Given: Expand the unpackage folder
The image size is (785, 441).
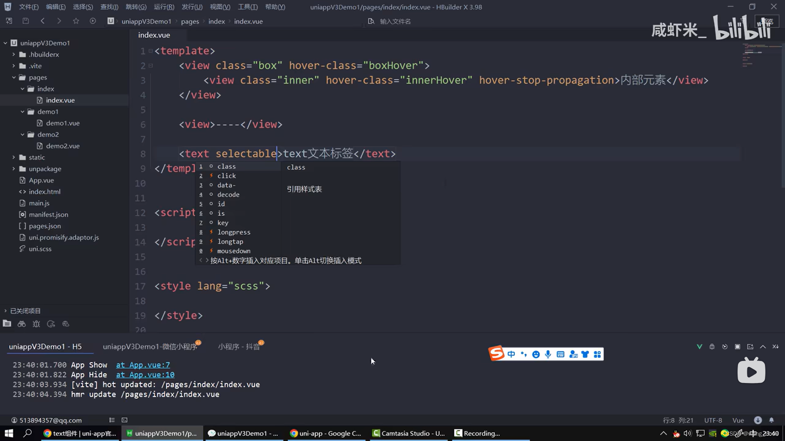Looking at the screenshot, I should pyautogui.click(x=13, y=169).
